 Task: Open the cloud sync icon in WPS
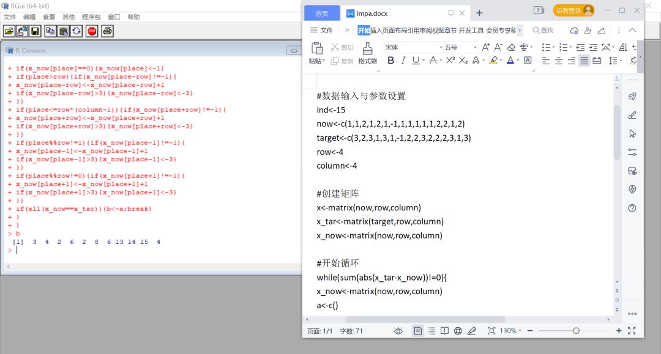[x=574, y=31]
